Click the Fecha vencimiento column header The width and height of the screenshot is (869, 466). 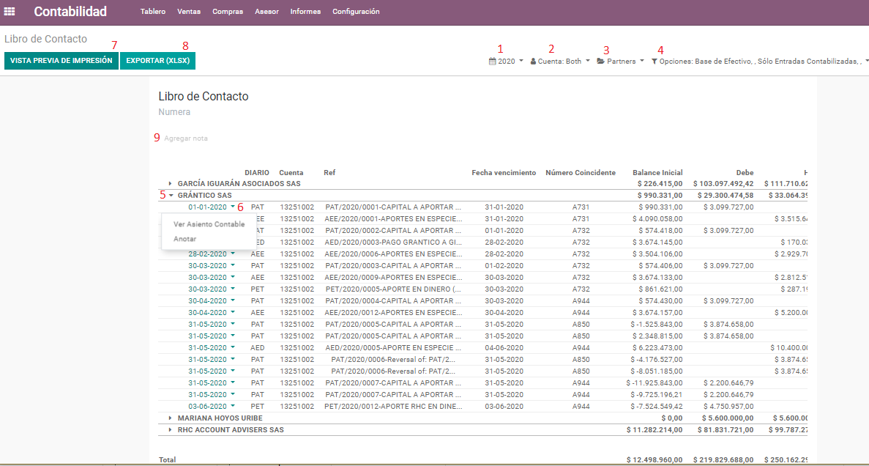click(x=504, y=172)
